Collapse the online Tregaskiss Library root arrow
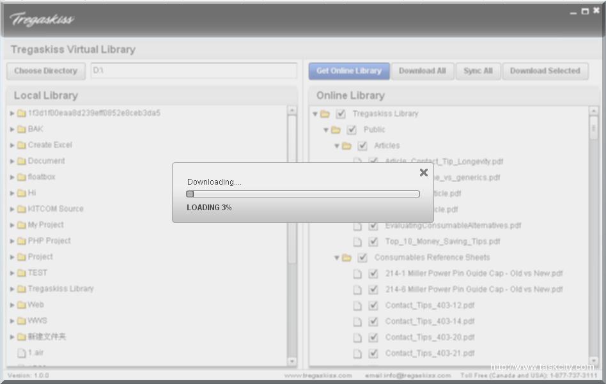The image size is (606, 384). coord(315,114)
